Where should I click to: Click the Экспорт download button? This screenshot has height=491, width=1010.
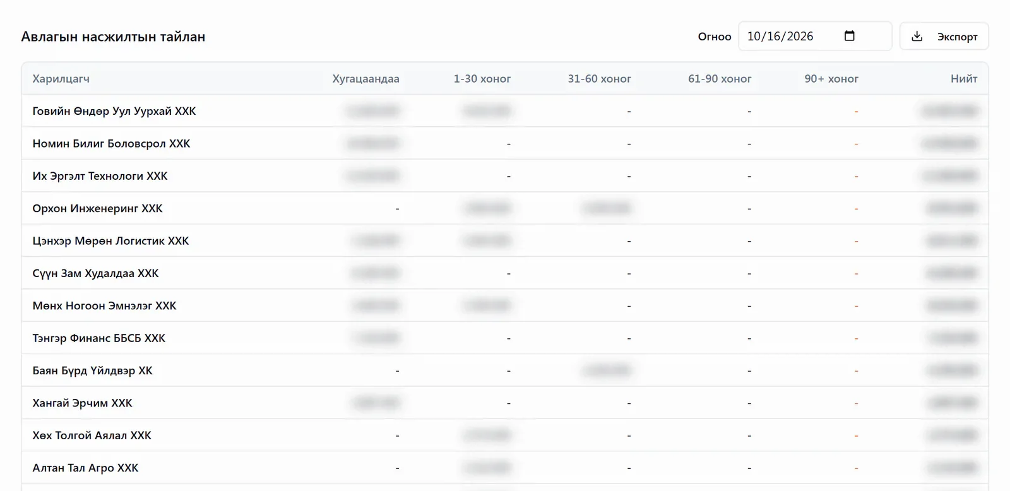click(944, 37)
